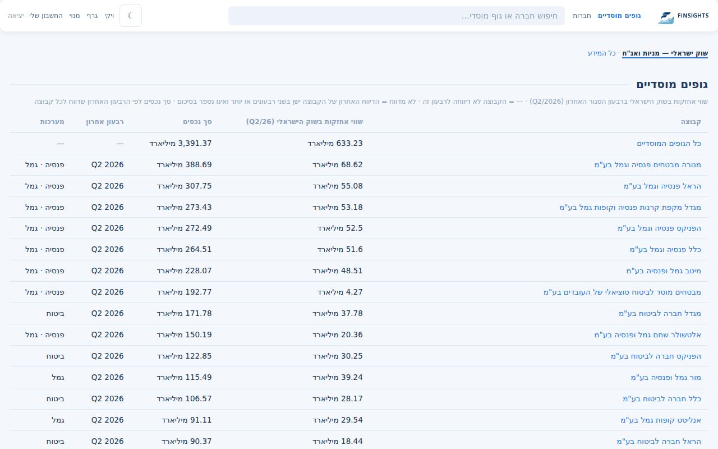This screenshot has width=718, height=449.
Task: Click the 115.49 מיליארד assets cell
Action: tap(184, 378)
